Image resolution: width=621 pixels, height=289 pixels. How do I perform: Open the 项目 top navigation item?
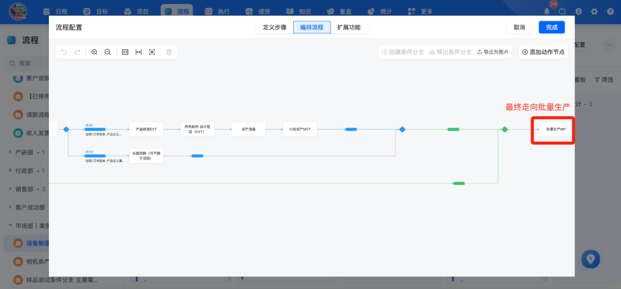[x=136, y=11]
